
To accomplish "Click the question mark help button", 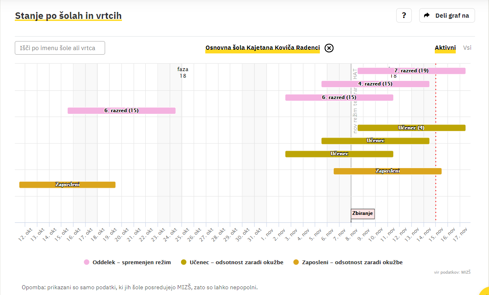I will coord(404,16).
